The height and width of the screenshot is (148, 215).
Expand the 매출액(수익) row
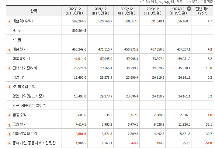tap(9, 21)
